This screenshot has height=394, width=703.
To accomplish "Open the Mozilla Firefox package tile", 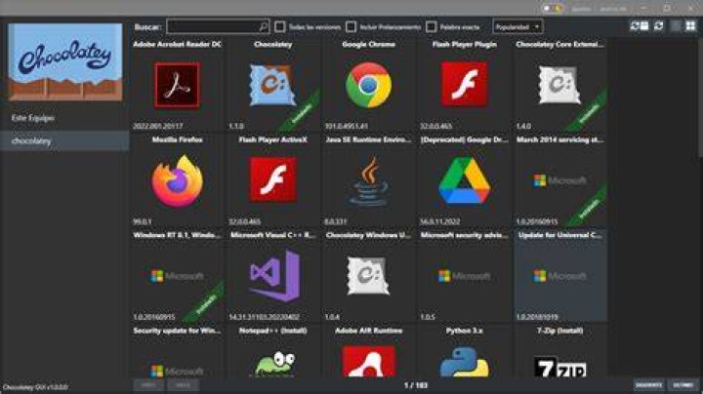I will (177, 180).
